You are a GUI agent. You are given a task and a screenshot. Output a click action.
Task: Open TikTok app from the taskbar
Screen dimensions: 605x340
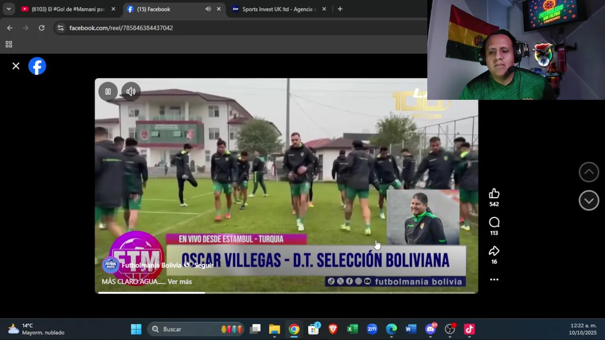point(469,329)
